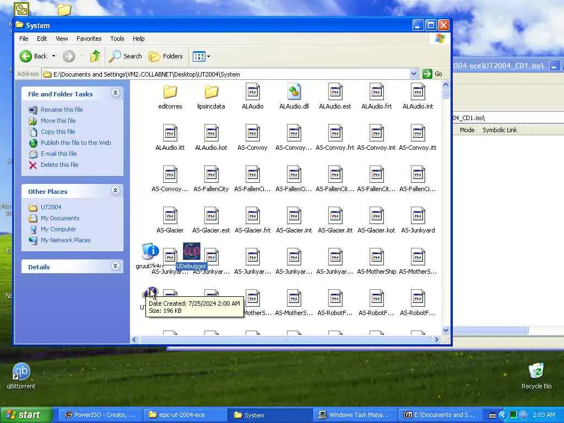This screenshot has width=564, height=423.
Task: Expand the Address bar dropdown
Action: 414,74
